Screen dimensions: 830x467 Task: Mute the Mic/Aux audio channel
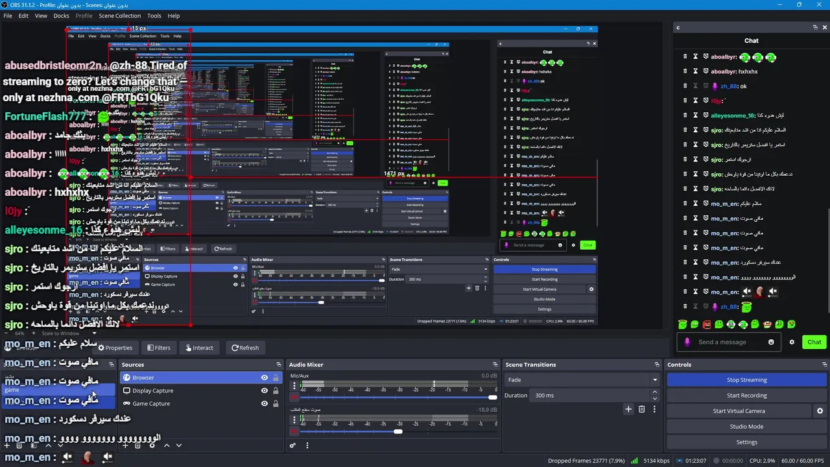coord(294,397)
